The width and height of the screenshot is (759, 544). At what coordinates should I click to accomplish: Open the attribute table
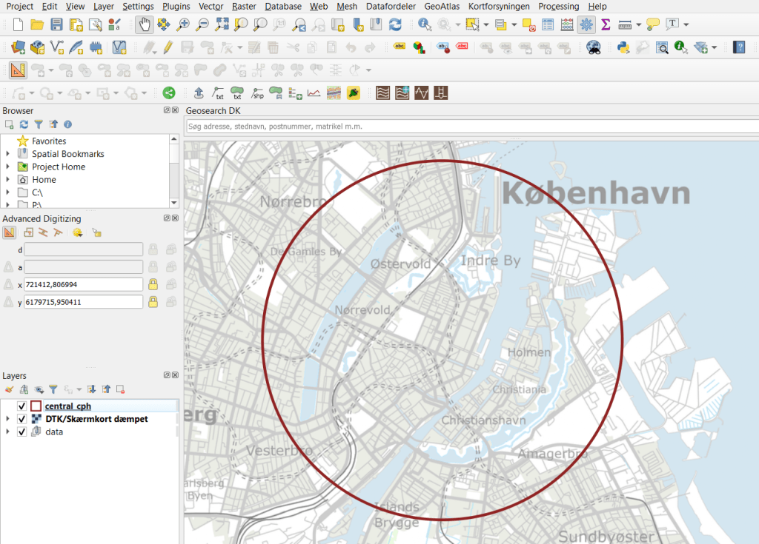point(548,24)
